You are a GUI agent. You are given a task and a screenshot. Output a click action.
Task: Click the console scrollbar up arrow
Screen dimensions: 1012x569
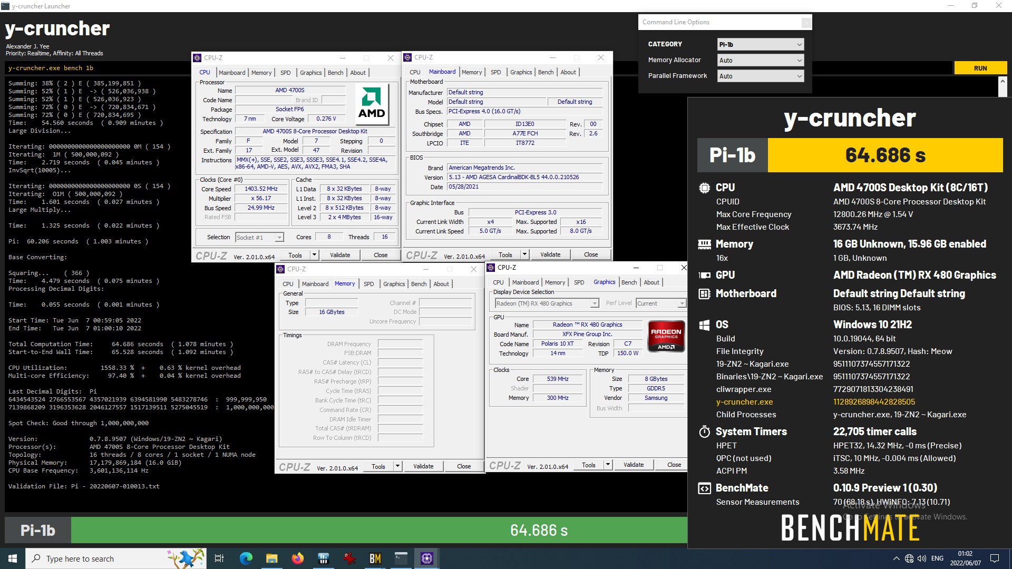point(1003,82)
